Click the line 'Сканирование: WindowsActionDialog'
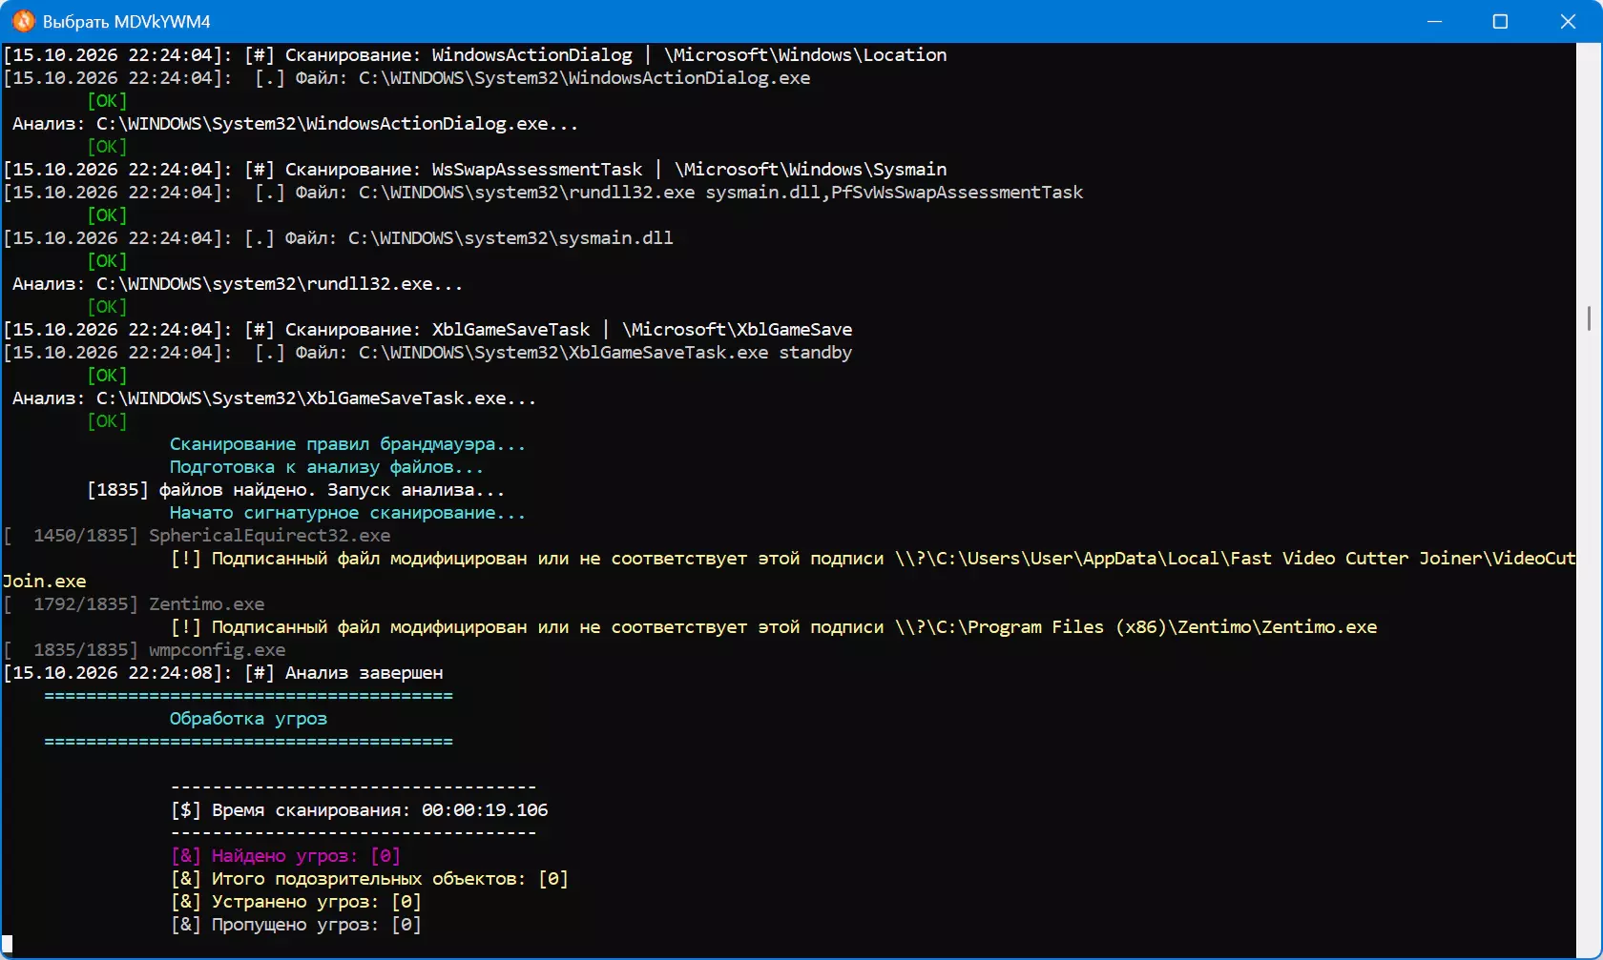Image resolution: width=1603 pixels, height=960 pixels. coord(475,55)
